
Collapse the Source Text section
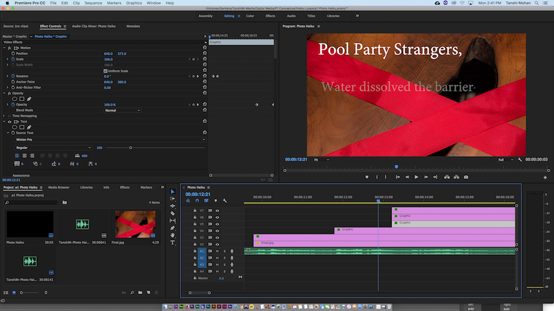8,133
